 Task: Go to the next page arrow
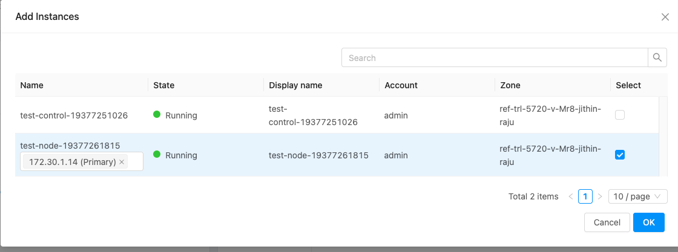(x=599, y=196)
